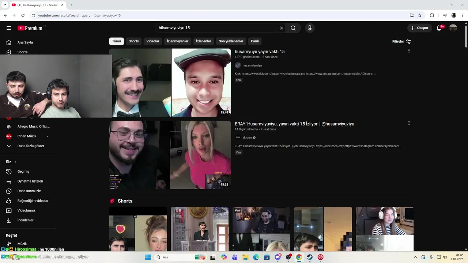Open Steam from taskbar
Viewport: 468px width, 263px height.
tap(310, 257)
